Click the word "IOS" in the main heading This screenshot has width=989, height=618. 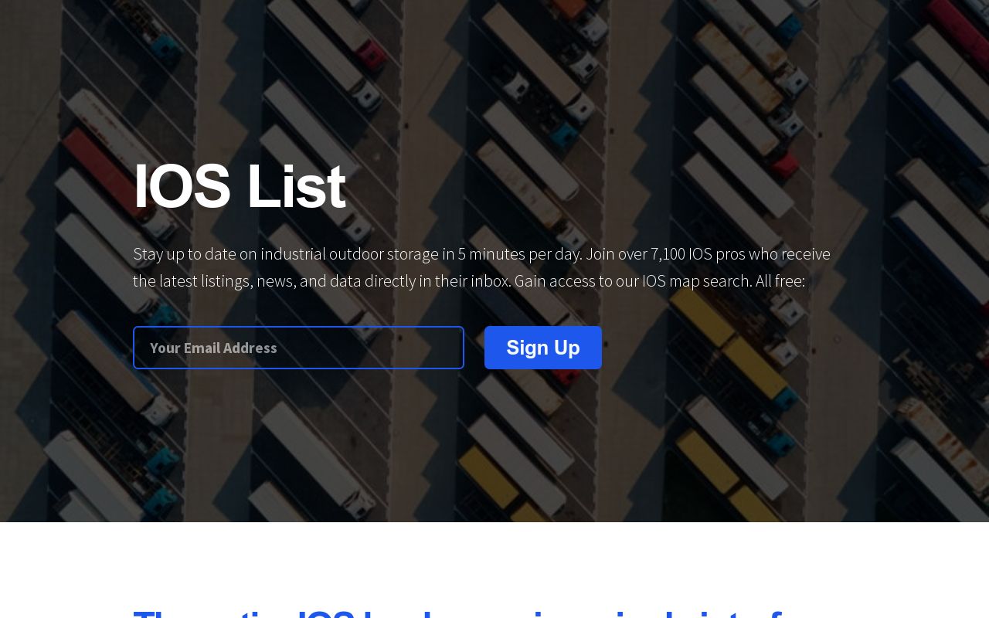(182, 186)
